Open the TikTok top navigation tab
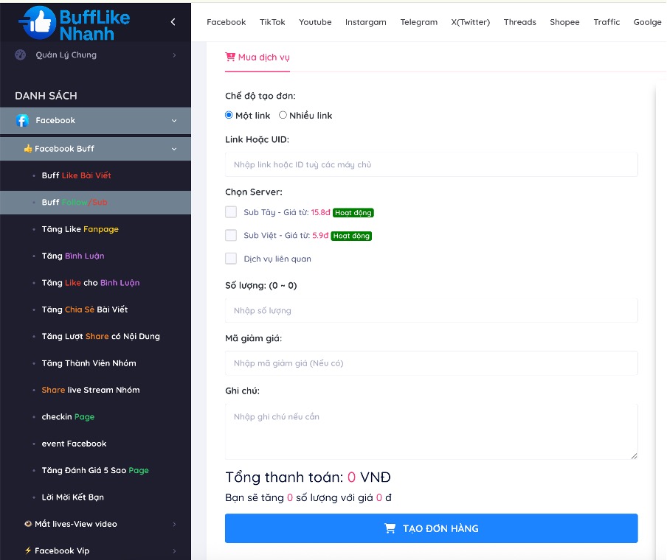The image size is (667, 560). click(272, 22)
